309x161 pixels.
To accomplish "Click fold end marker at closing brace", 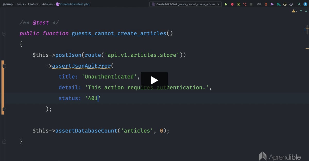I will (x=4, y=141).
